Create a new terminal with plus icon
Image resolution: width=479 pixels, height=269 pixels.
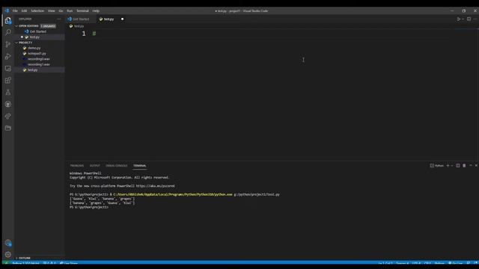pyautogui.click(x=448, y=166)
